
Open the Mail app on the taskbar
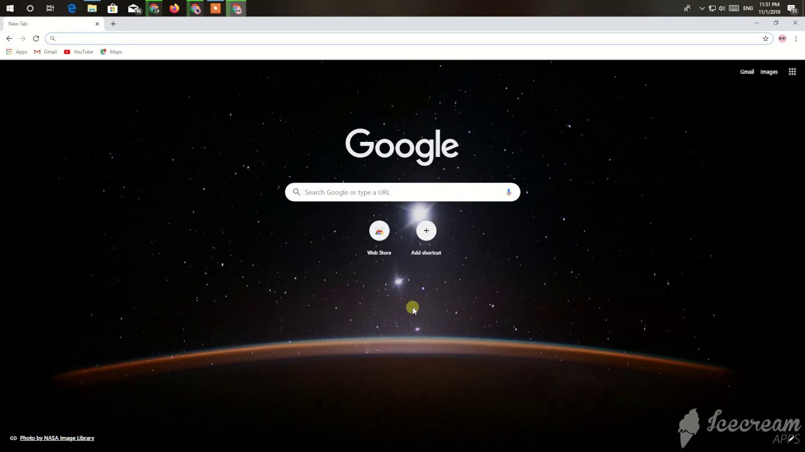133,8
